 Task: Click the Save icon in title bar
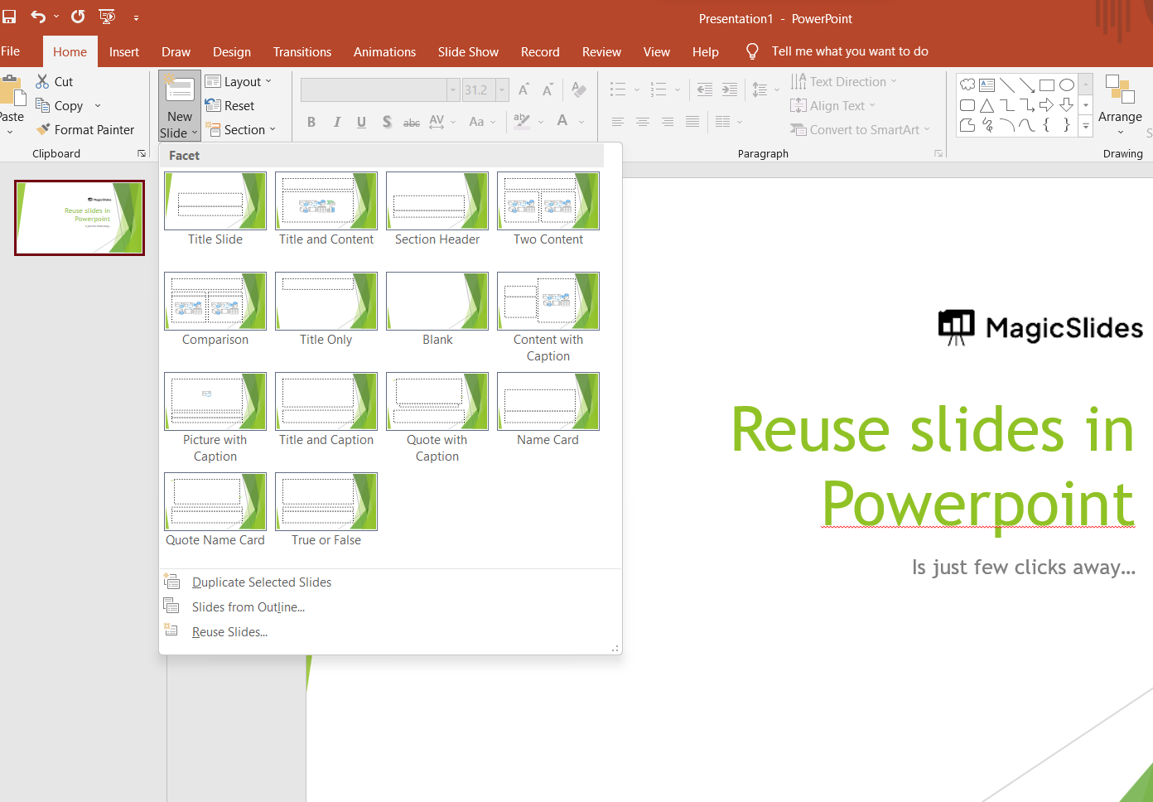coord(9,17)
